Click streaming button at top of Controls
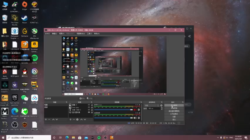The width and height of the screenshot is (250, 140). click(x=174, y=105)
